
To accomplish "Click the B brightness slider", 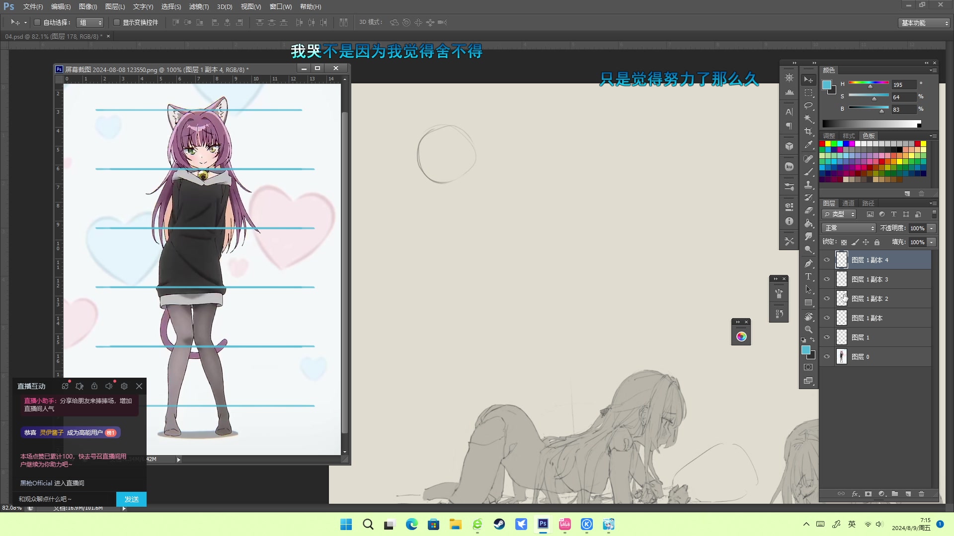I will [869, 108].
